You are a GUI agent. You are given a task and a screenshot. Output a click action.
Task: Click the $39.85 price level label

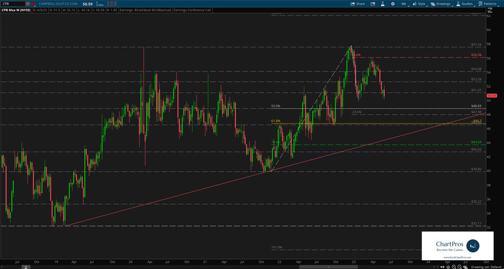(476, 169)
